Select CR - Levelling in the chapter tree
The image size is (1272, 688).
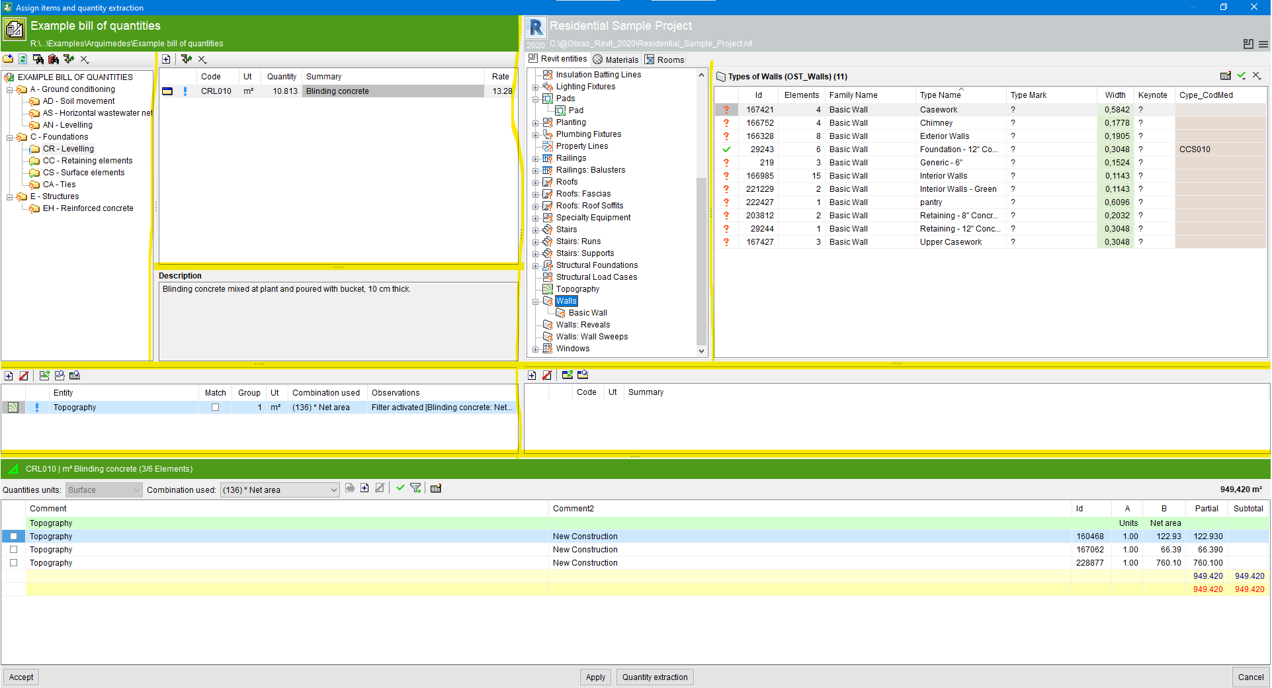tap(69, 149)
